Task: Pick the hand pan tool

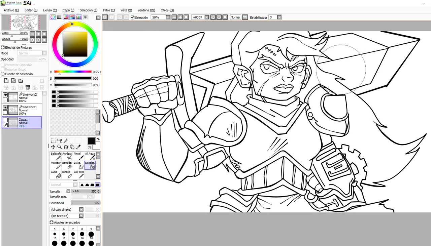Action: (72, 147)
